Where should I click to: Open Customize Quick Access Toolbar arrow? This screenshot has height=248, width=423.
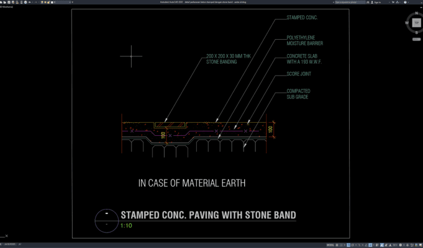[x=72, y=2]
